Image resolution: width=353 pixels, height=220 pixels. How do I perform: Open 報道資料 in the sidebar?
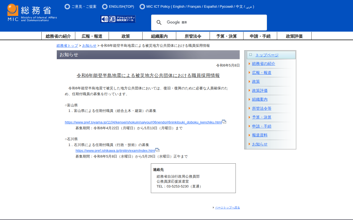click(x=260, y=135)
